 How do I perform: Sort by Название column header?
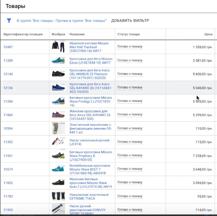click(x=77, y=34)
